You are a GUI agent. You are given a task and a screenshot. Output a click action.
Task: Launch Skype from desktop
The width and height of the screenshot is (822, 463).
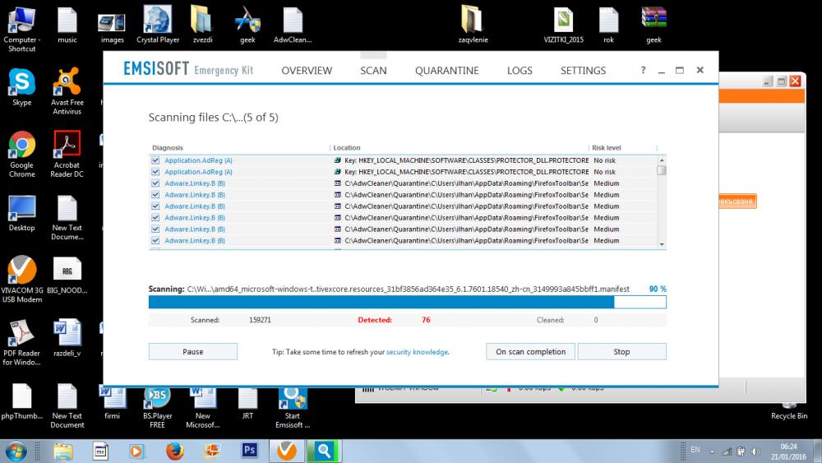21,86
